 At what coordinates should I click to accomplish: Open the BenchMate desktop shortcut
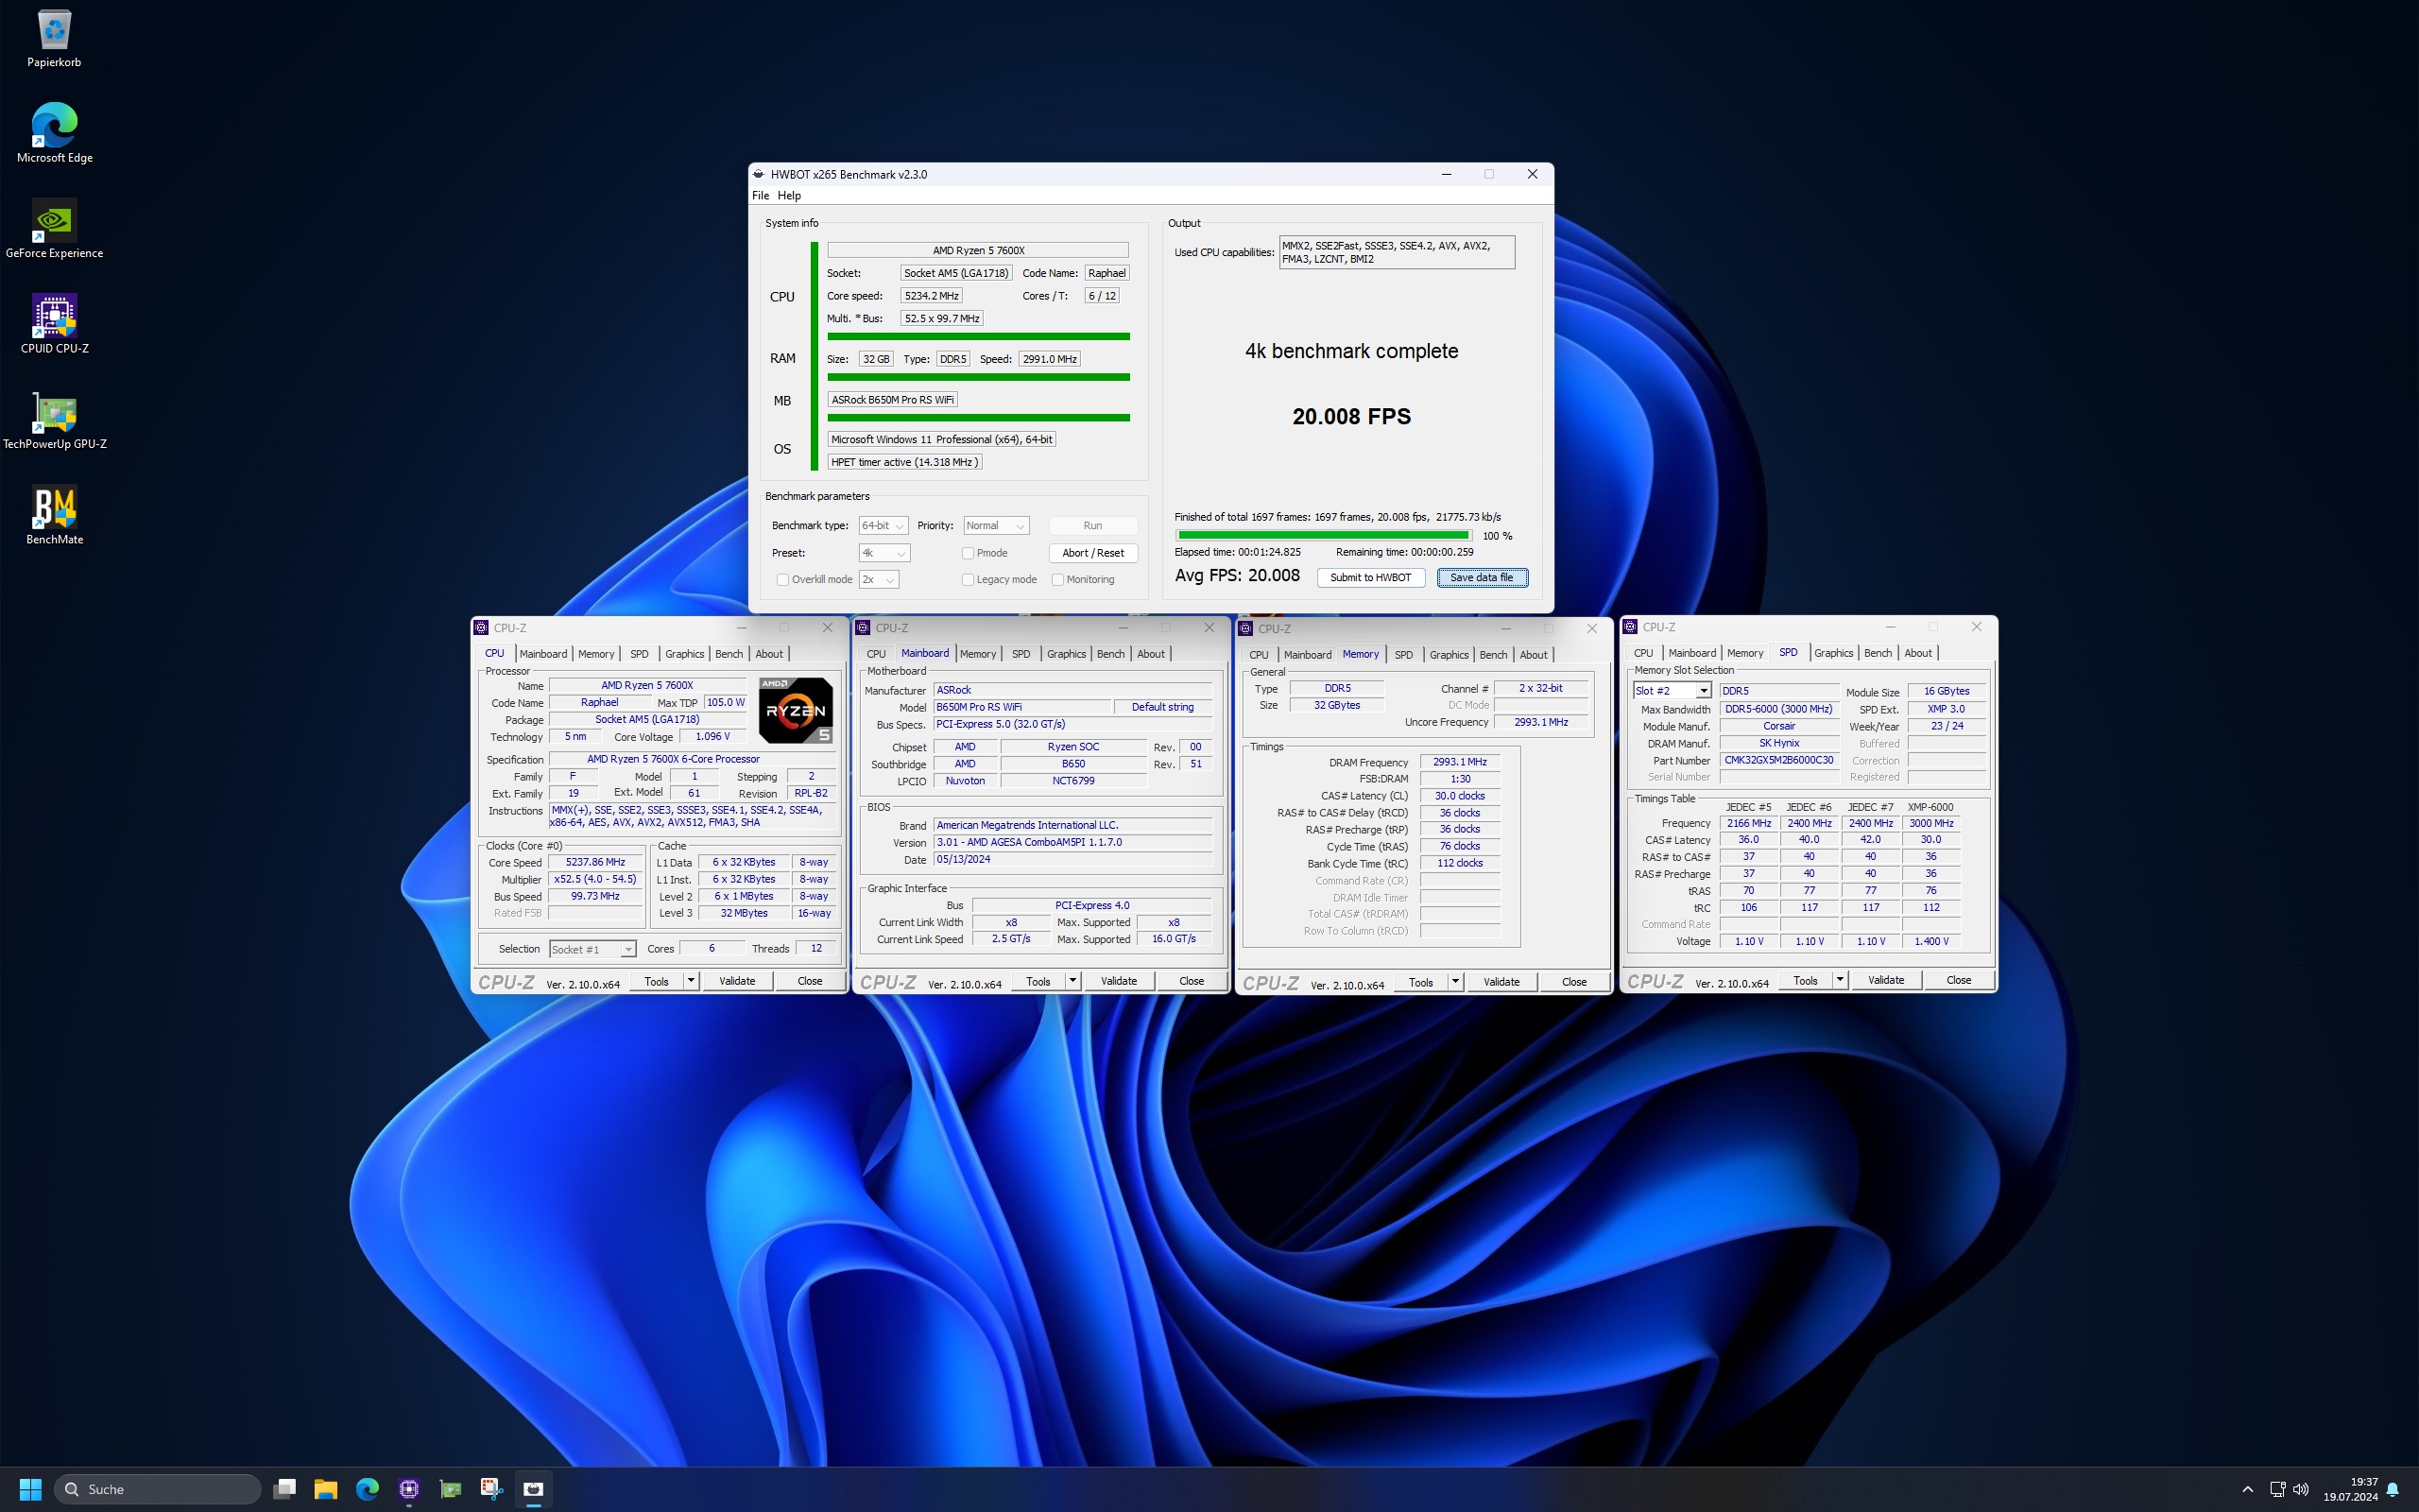pyautogui.click(x=54, y=516)
